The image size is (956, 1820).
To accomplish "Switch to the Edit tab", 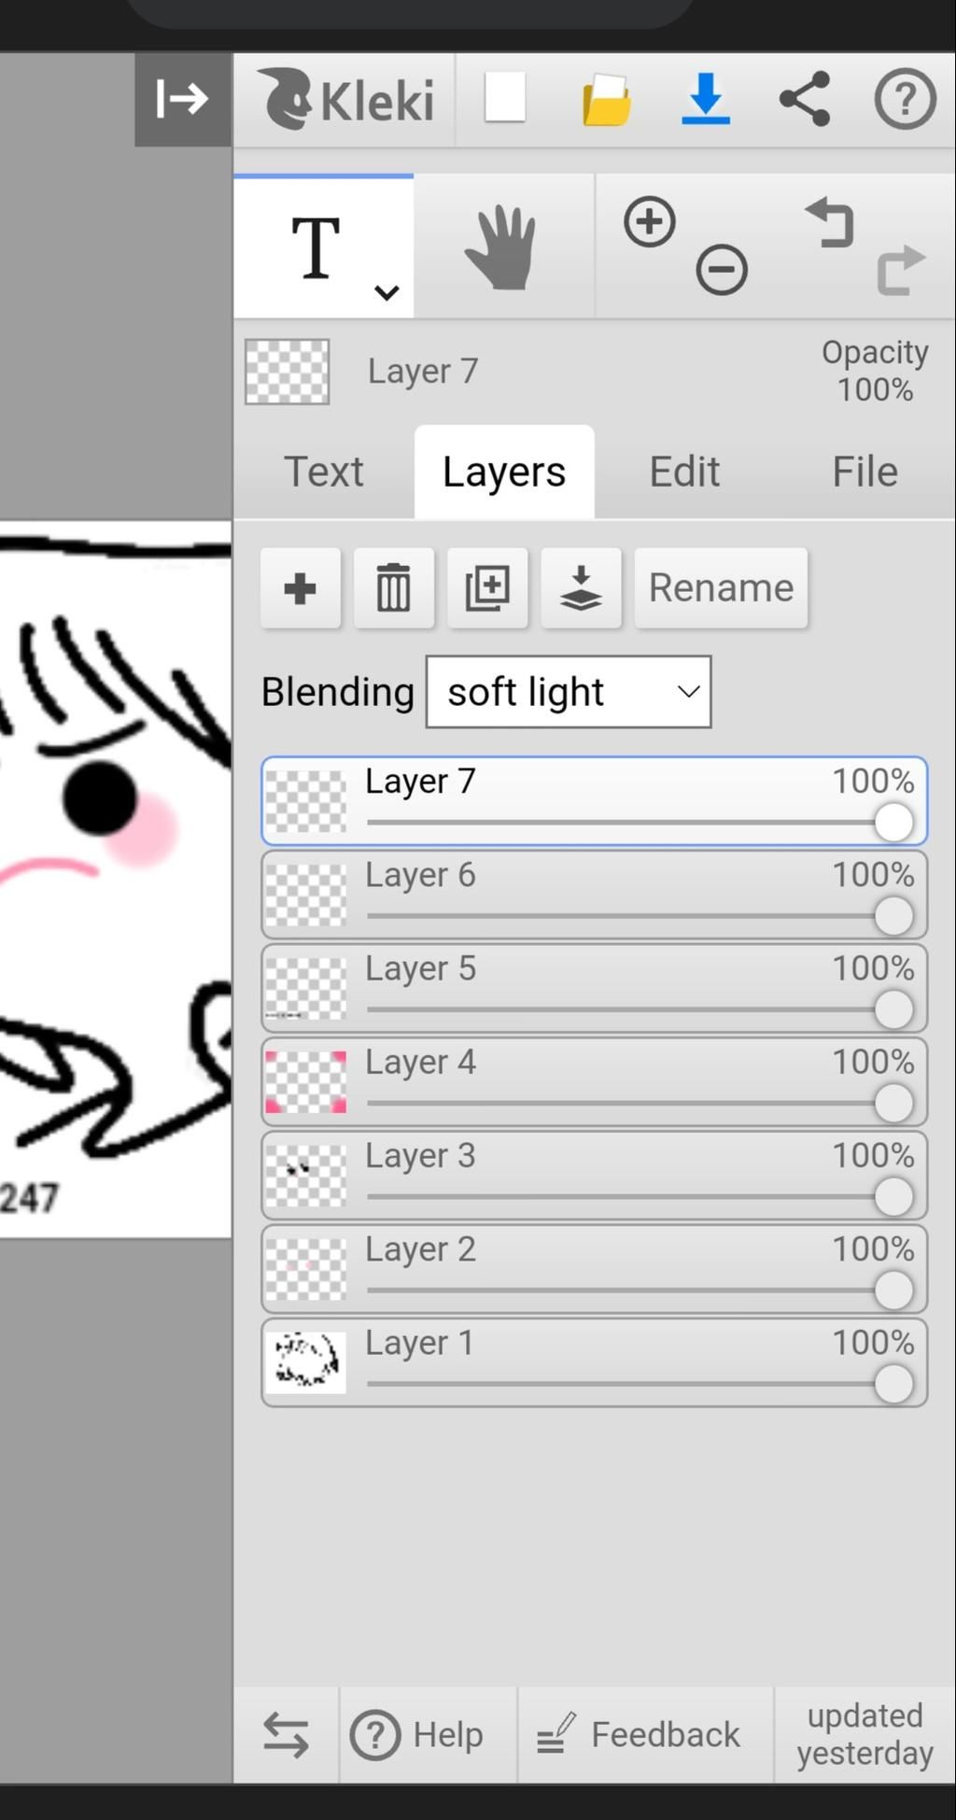I will click(684, 472).
